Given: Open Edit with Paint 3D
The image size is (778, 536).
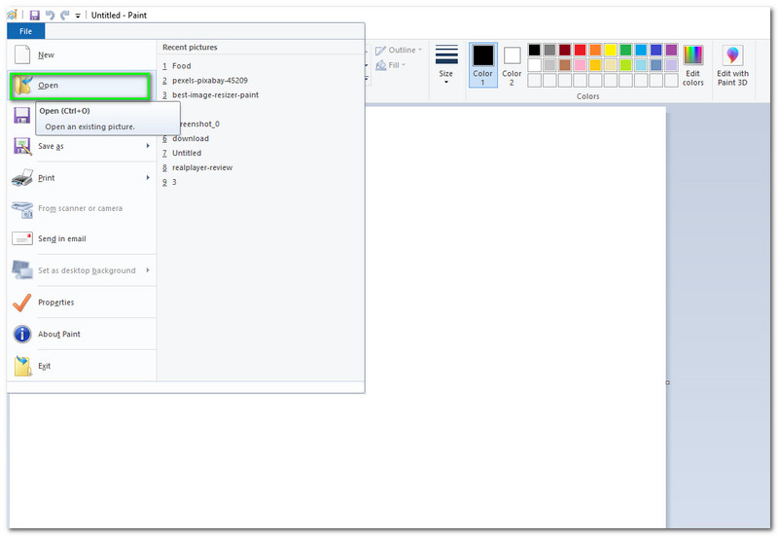Looking at the screenshot, I should [x=732, y=65].
